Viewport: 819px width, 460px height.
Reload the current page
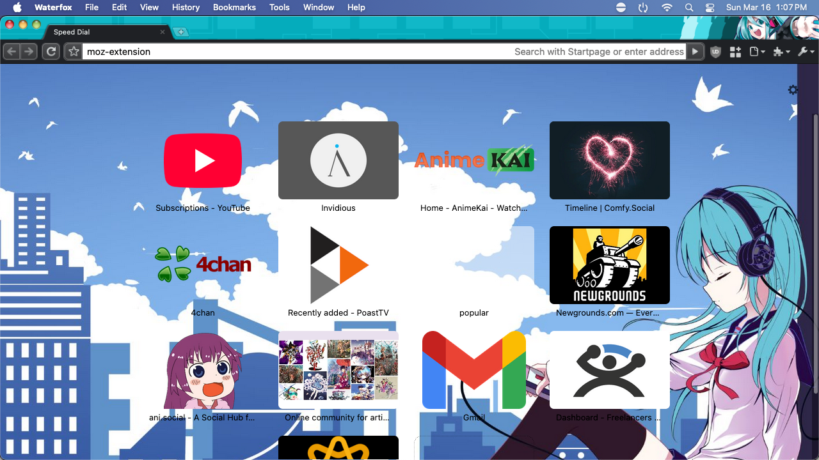point(51,52)
